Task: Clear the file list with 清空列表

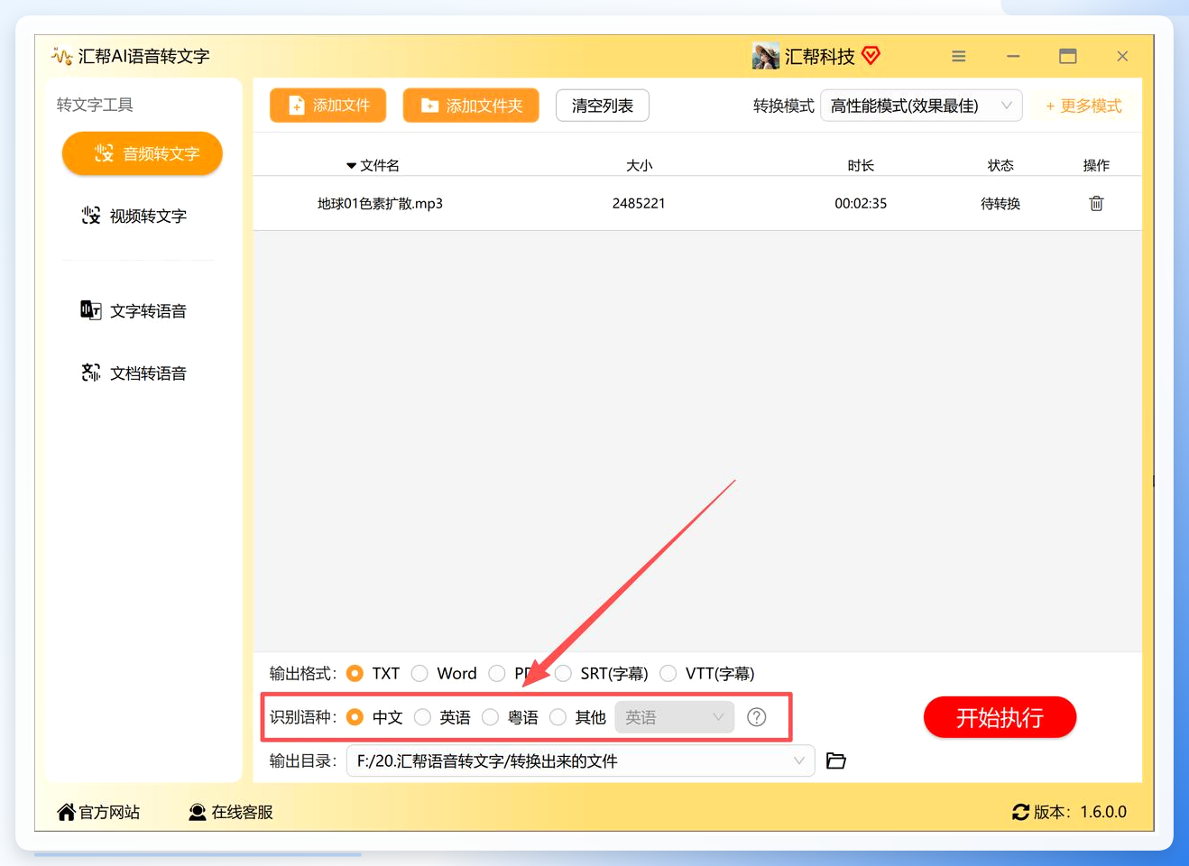Action: 603,106
